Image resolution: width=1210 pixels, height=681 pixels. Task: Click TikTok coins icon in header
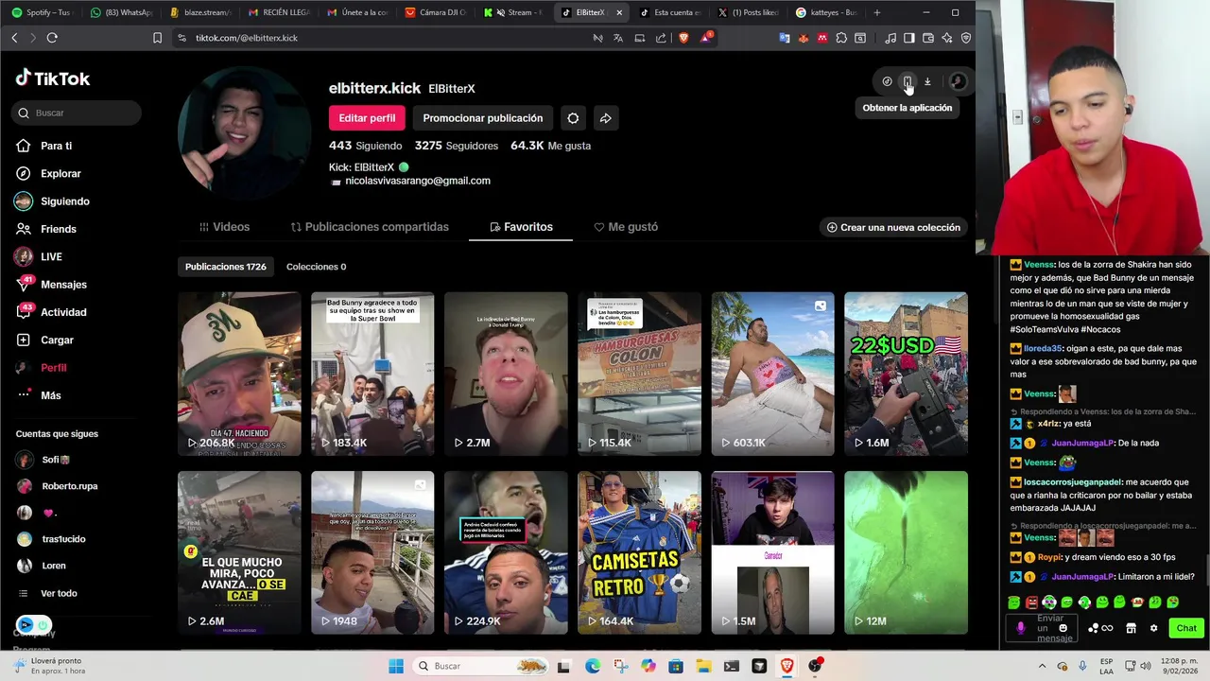coord(887,81)
